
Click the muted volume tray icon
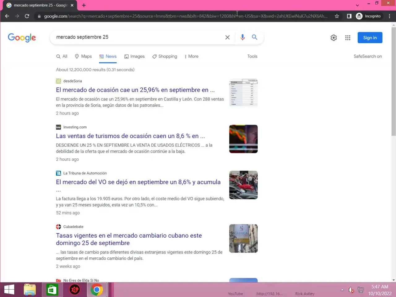tap(351, 290)
